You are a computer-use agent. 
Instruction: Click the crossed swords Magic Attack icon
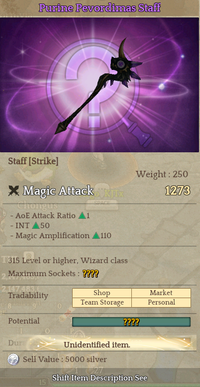point(13,191)
